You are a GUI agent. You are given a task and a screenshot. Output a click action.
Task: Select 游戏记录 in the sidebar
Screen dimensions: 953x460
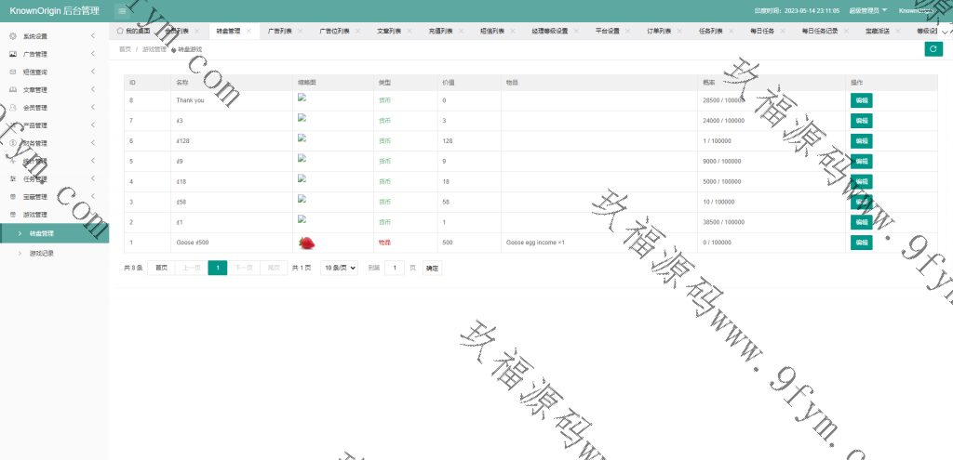tap(42, 253)
